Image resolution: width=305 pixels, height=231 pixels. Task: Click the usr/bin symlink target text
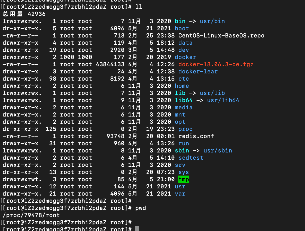pos(212,21)
